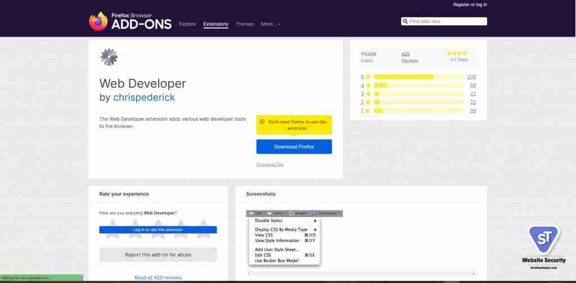Open the 4-star row review count
Screen dimensions: 576x283
[473, 86]
